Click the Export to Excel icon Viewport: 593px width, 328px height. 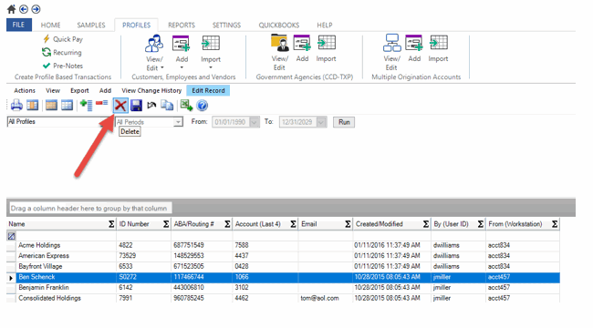(x=186, y=106)
